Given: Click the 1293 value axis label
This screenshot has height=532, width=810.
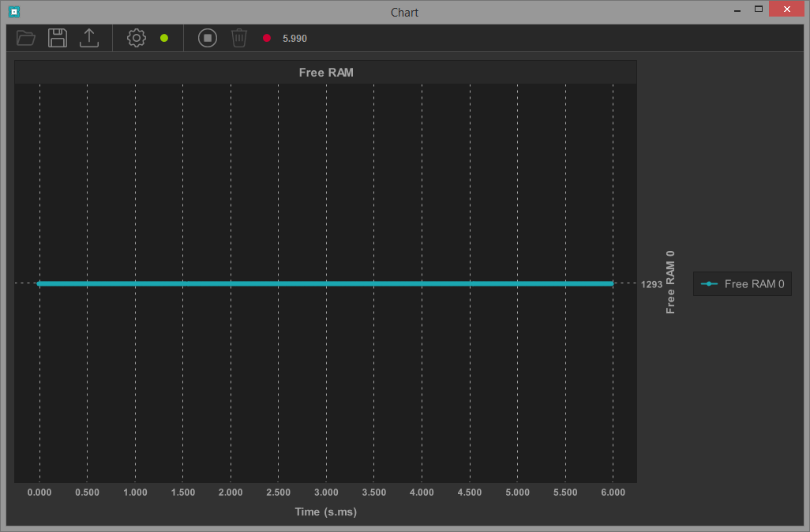Looking at the screenshot, I should click(651, 285).
